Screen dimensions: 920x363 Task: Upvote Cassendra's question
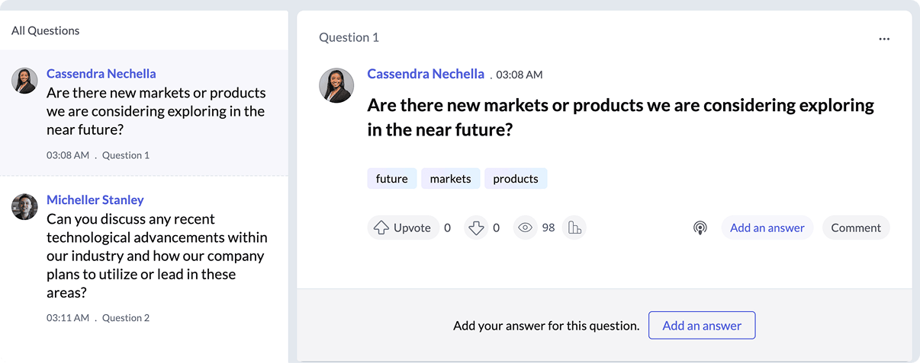click(403, 228)
